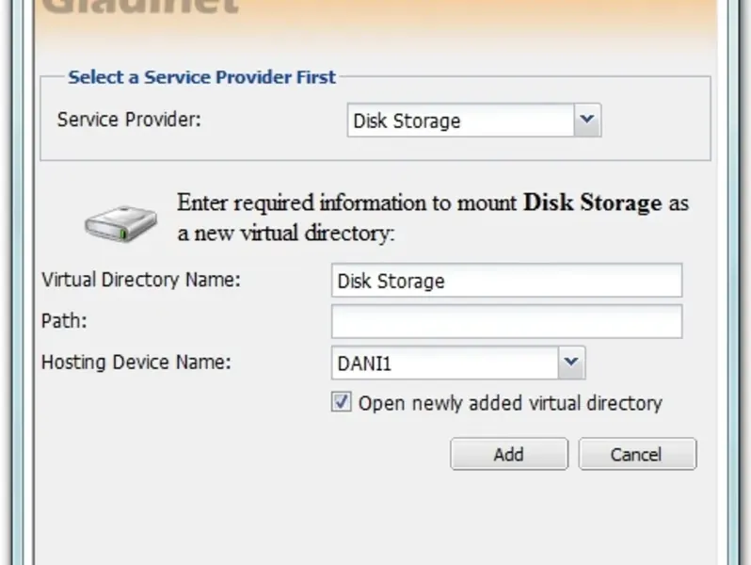
Task: Click the "Virtual Directory Name:" label
Action: pos(141,280)
